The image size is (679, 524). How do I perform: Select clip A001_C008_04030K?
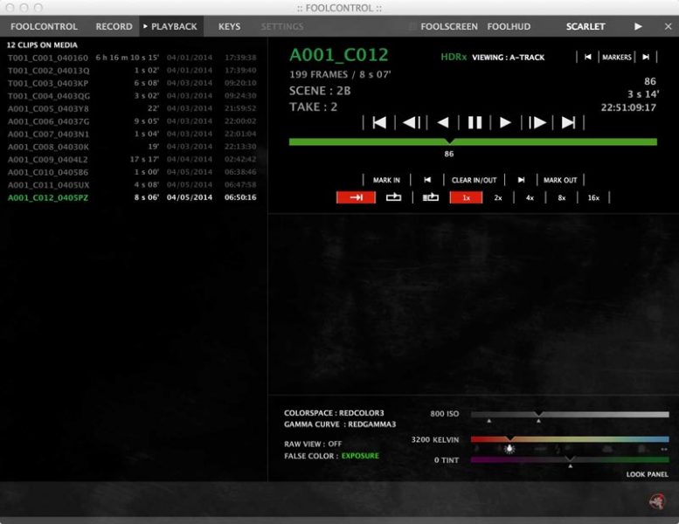[x=132, y=147]
